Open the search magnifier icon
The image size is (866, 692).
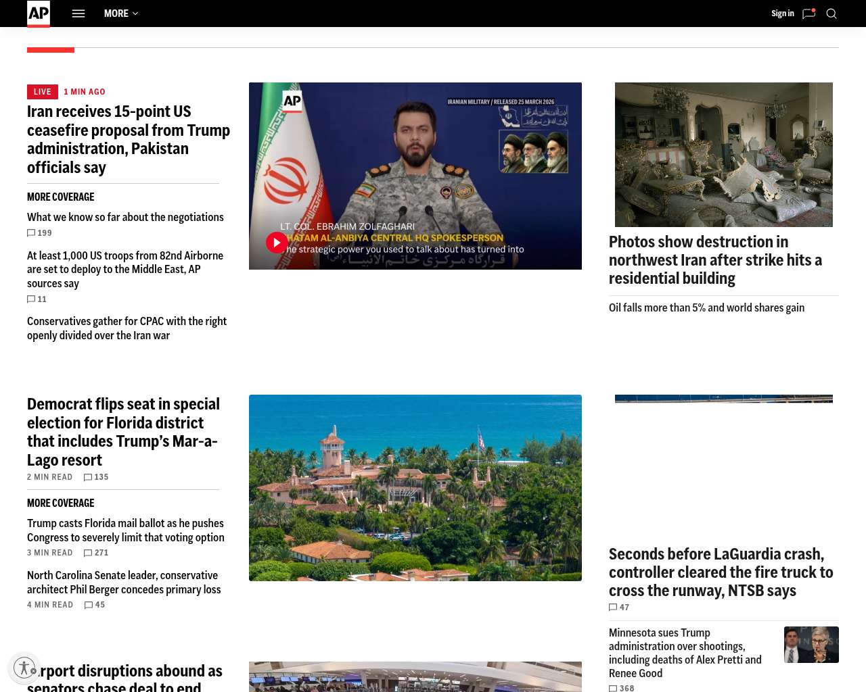coord(831,14)
